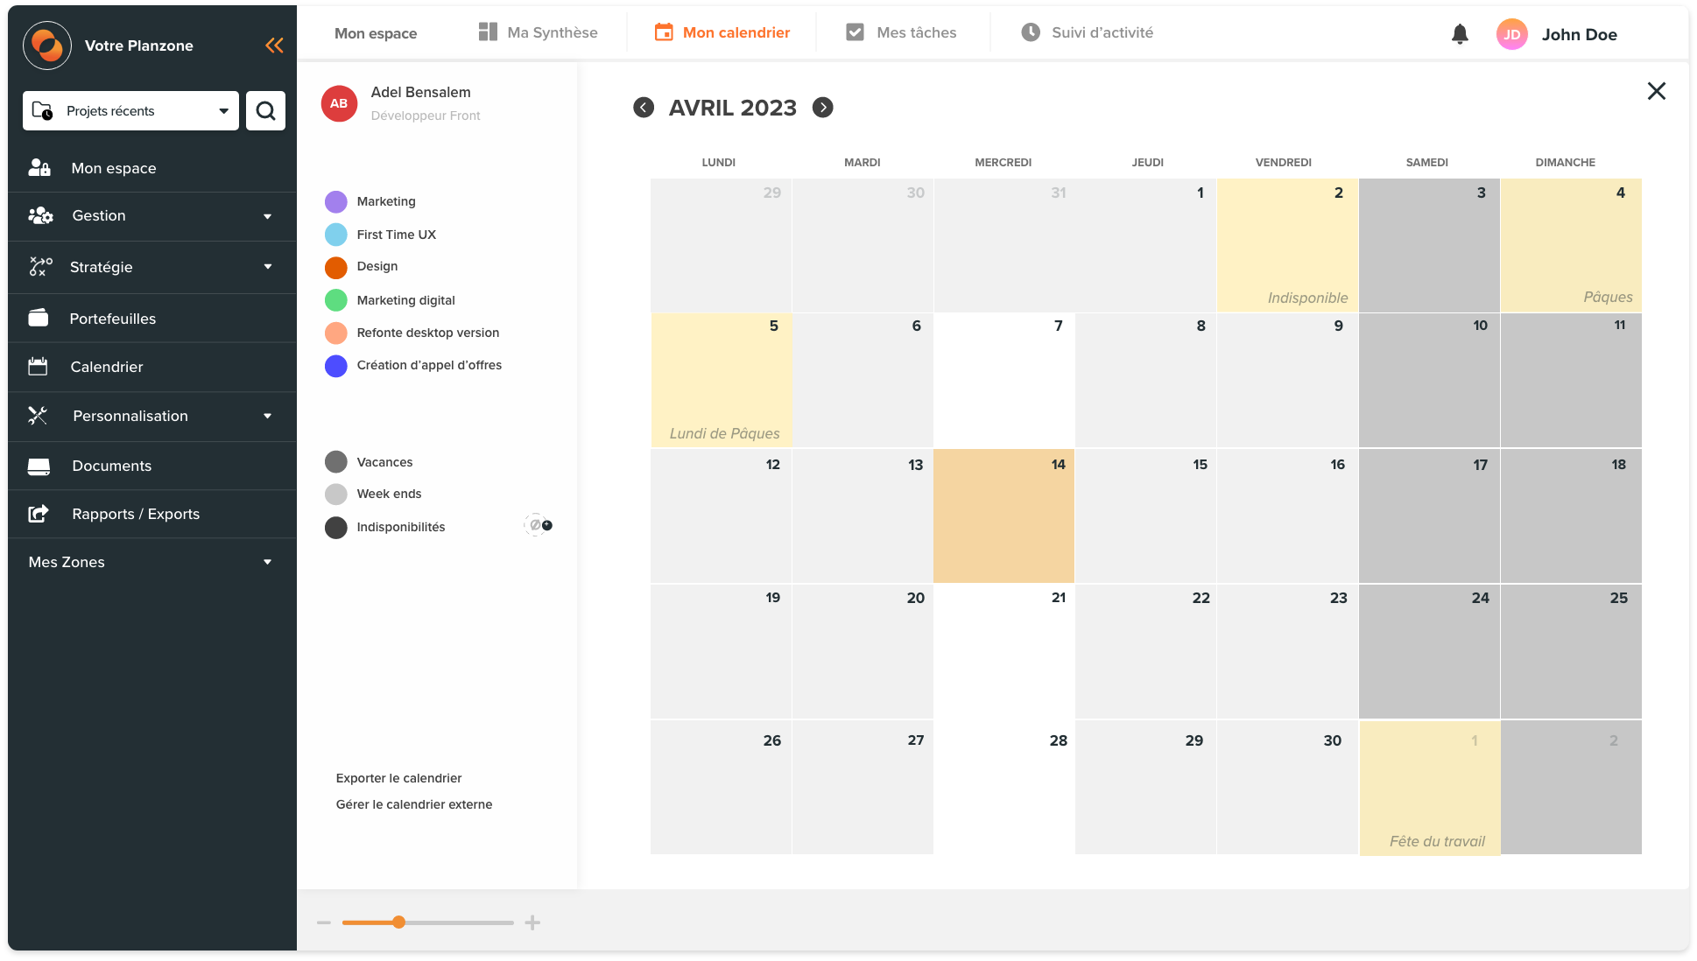Click Gérer le calendrier externe link
This screenshot has width=1697, height=961.
(414, 804)
